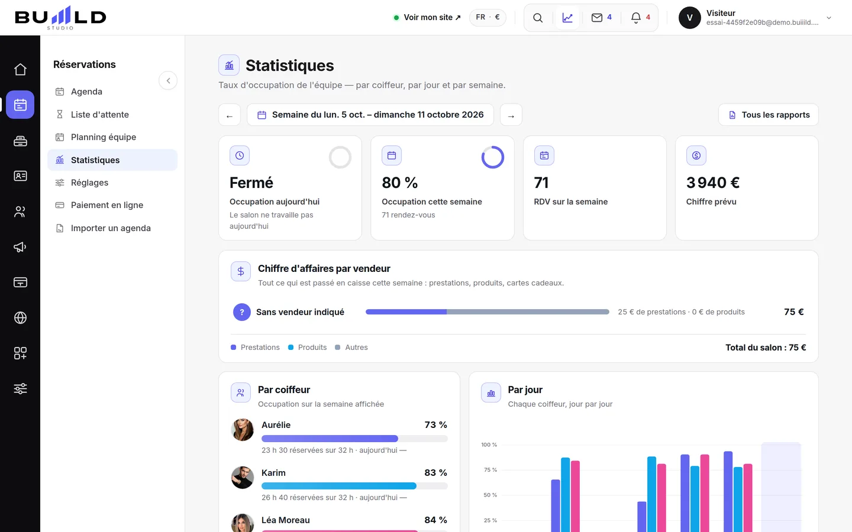This screenshot has height=532, width=852.
Task: Click Aurélie's profile photo
Action: click(243, 430)
